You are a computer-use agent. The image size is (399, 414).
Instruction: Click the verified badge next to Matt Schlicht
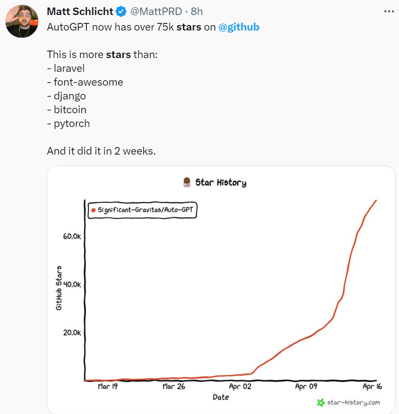click(120, 12)
